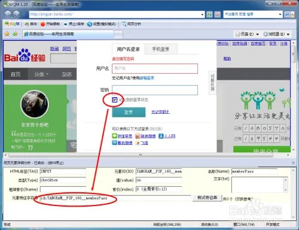Open a new blank browser tab
Screen dimensions: 299x230
[118, 34]
